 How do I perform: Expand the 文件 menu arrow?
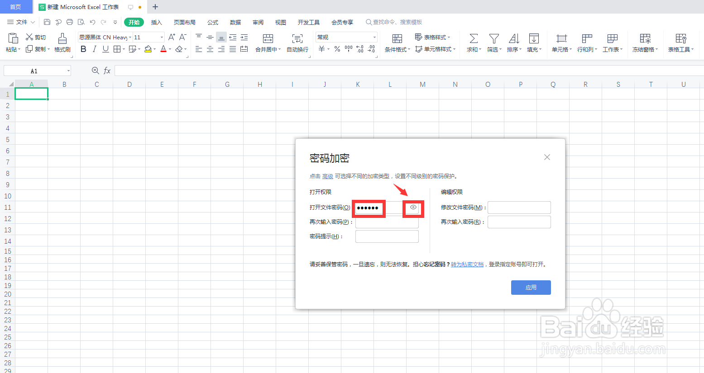pos(33,22)
